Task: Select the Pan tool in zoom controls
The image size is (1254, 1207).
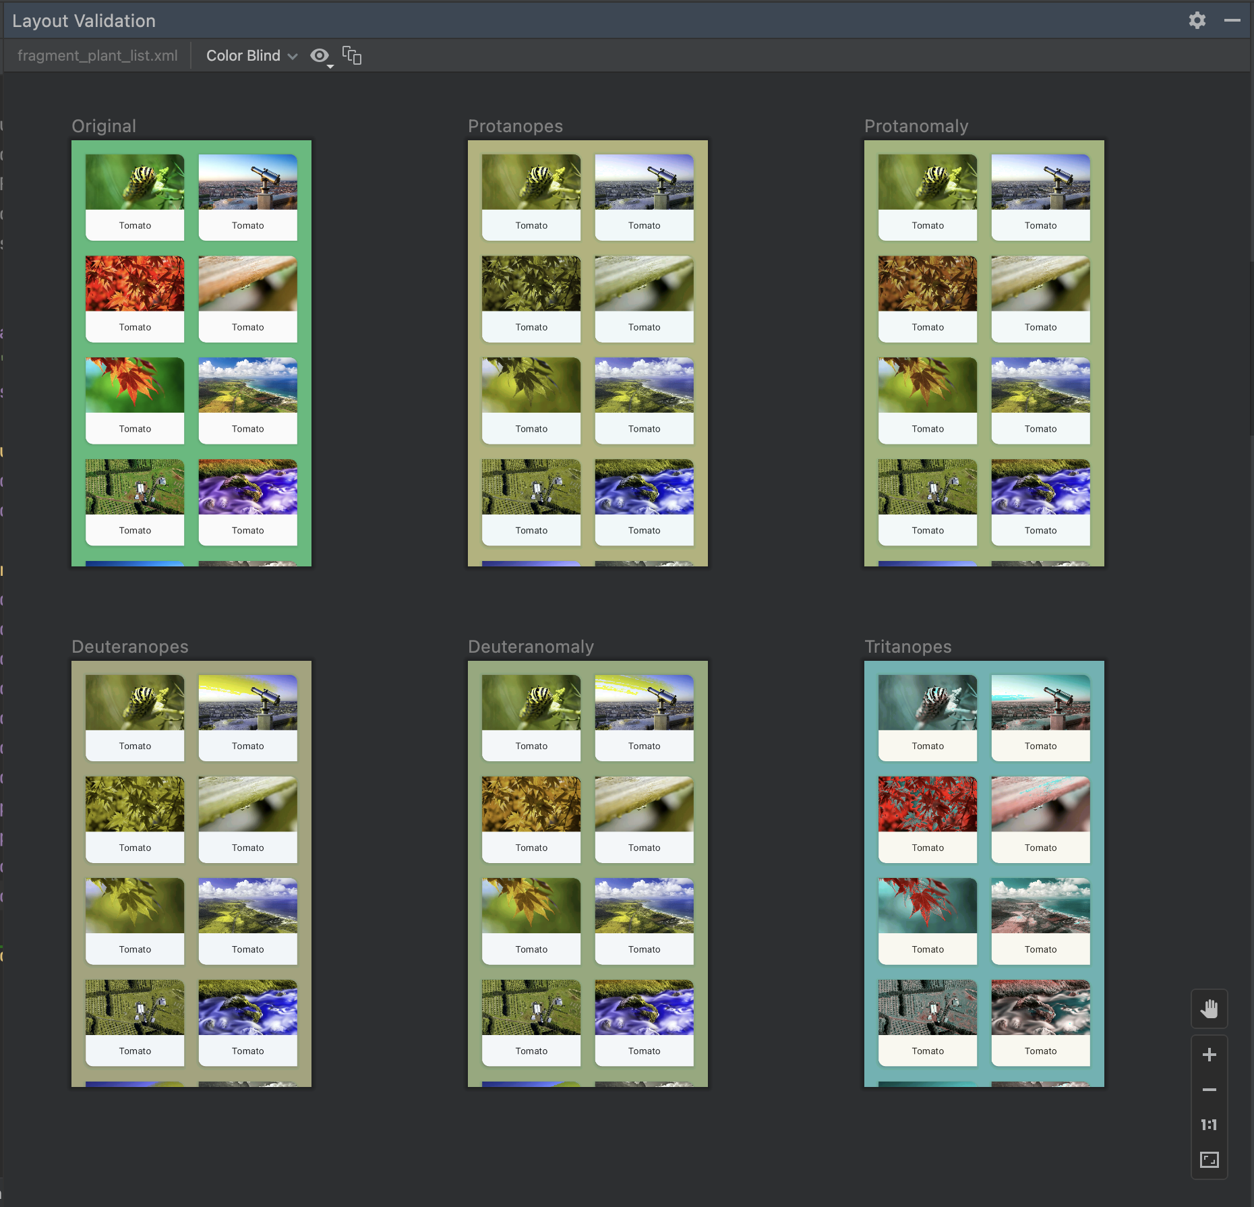Action: (x=1209, y=1009)
